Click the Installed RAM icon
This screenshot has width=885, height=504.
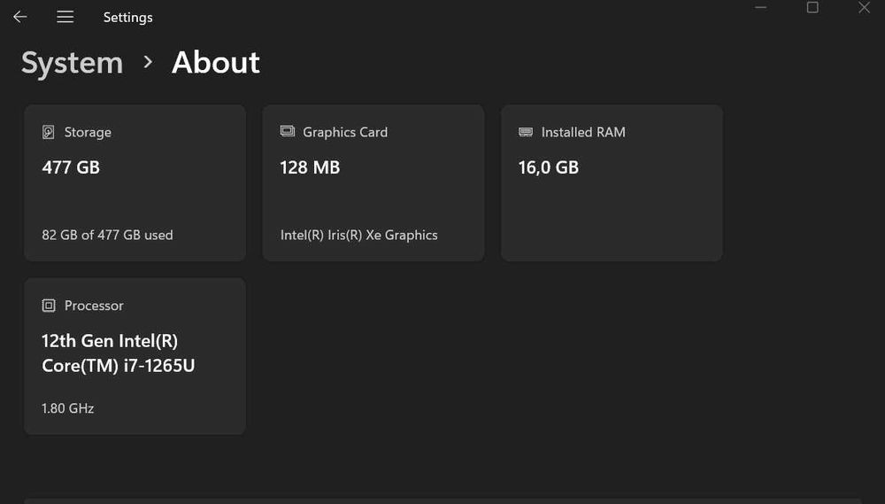[x=526, y=132]
